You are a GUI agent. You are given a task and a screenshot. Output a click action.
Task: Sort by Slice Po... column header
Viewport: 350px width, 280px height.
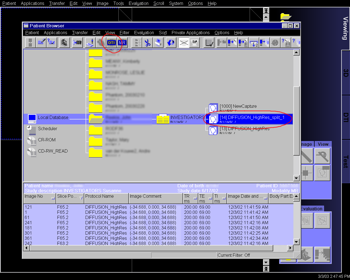coord(70,198)
